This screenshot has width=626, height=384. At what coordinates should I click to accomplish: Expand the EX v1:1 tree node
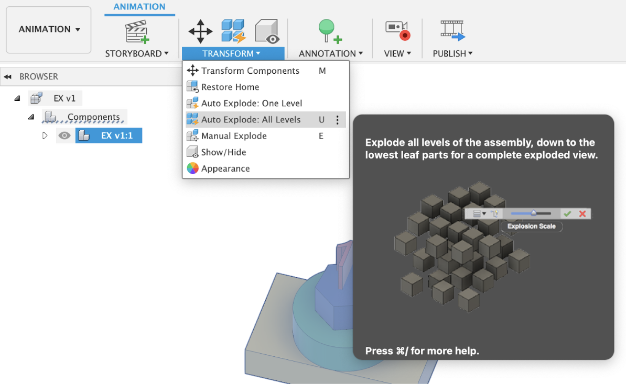tap(45, 135)
